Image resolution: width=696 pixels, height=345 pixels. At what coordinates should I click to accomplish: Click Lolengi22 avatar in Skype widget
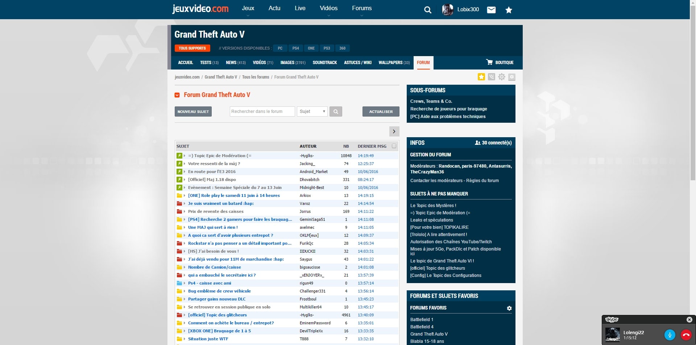point(613,335)
